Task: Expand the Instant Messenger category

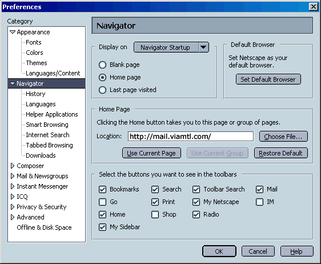Action: (x=13, y=186)
